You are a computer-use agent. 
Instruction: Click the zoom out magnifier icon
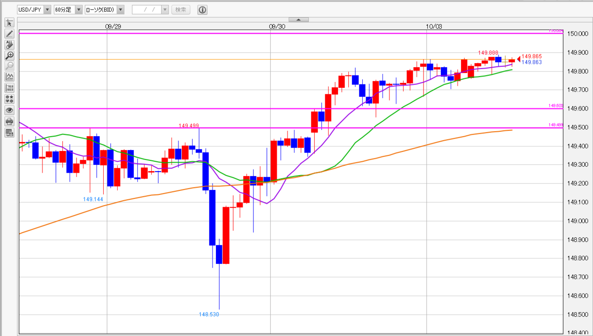click(x=9, y=66)
